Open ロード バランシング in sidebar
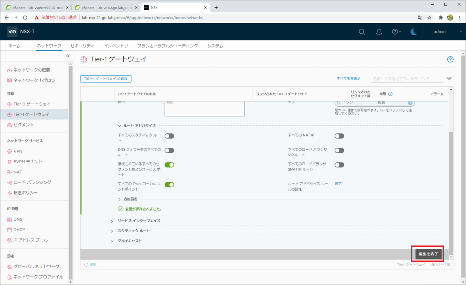The image size is (466, 285). tap(32, 182)
